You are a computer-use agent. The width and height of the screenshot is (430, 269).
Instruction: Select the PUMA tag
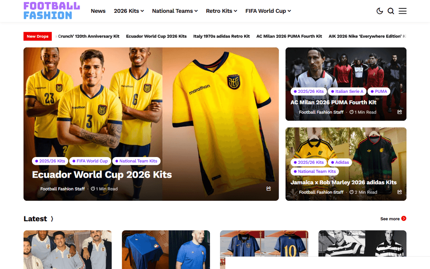click(x=379, y=91)
